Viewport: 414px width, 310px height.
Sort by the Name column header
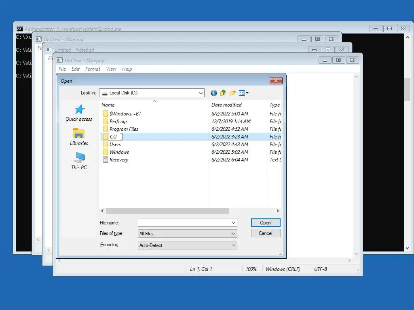pos(154,105)
